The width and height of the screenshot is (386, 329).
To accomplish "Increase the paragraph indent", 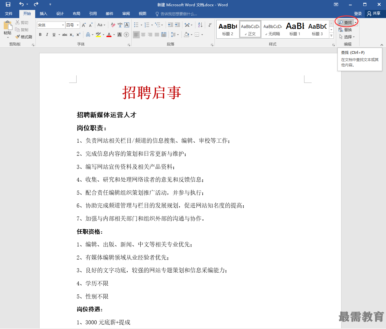I will tap(177, 25).
